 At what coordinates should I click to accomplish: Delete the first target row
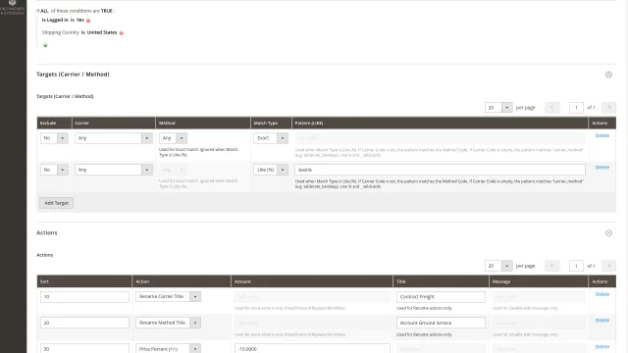pos(602,135)
